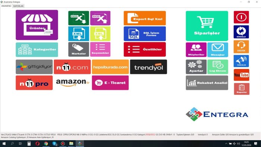The width and height of the screenshot is (261, 147).
Task: Show hidden system tray icons
Action: [226, 144]
